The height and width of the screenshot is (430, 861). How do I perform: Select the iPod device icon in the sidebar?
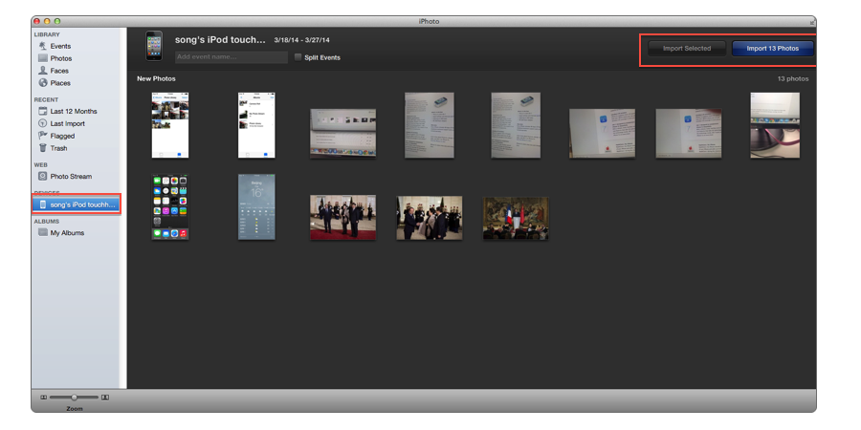tap(43, 204)
